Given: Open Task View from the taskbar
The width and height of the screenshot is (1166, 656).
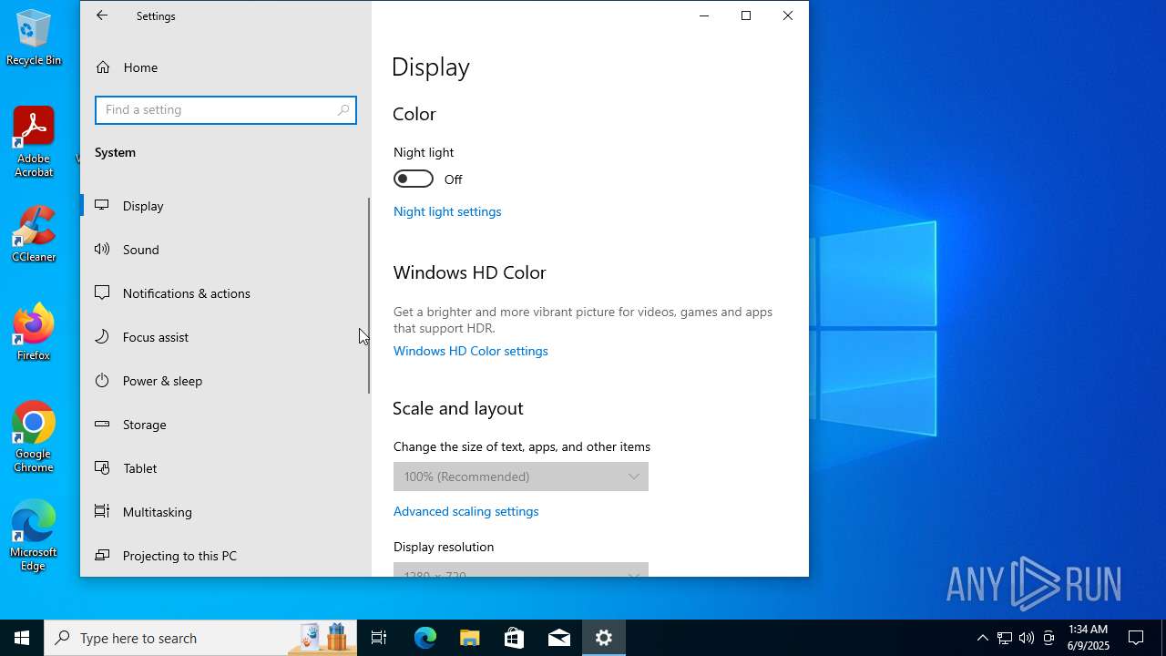Looking at the screenshot, I should tap(379, 638).
